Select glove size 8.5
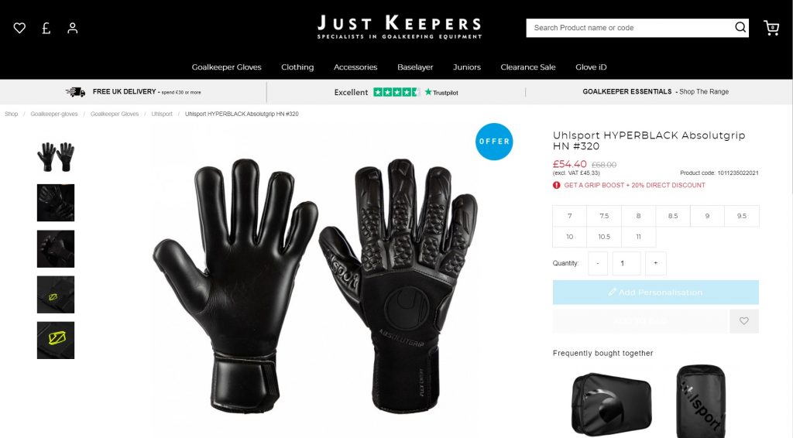The height and width of the screenshot is (438, 793). pos(673,216)
